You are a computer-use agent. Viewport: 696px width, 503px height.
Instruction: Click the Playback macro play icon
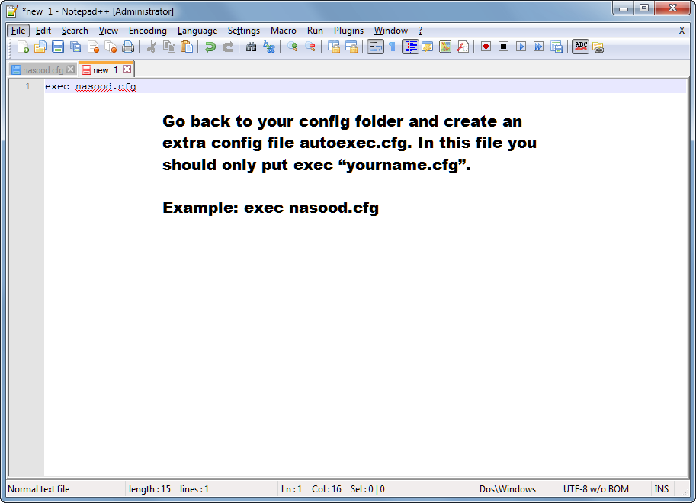tap(521, 47)
